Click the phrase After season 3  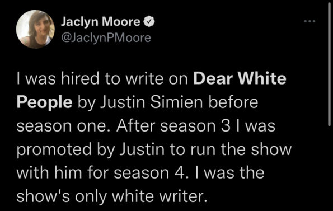[173, 126]
